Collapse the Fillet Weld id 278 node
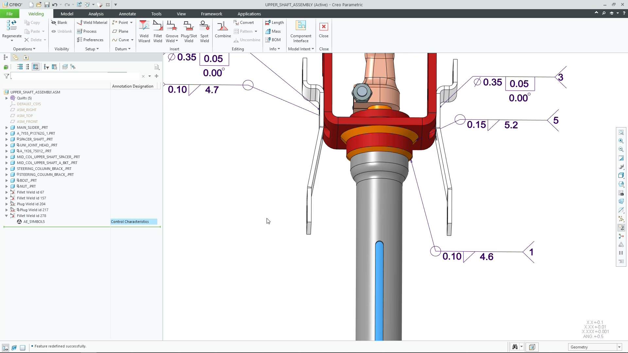This screenshot has width=628, height=353. pyautogui.click(x=7, y=216)
